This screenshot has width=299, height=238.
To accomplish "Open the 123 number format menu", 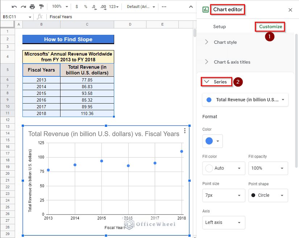I will (x=114, y=7).
